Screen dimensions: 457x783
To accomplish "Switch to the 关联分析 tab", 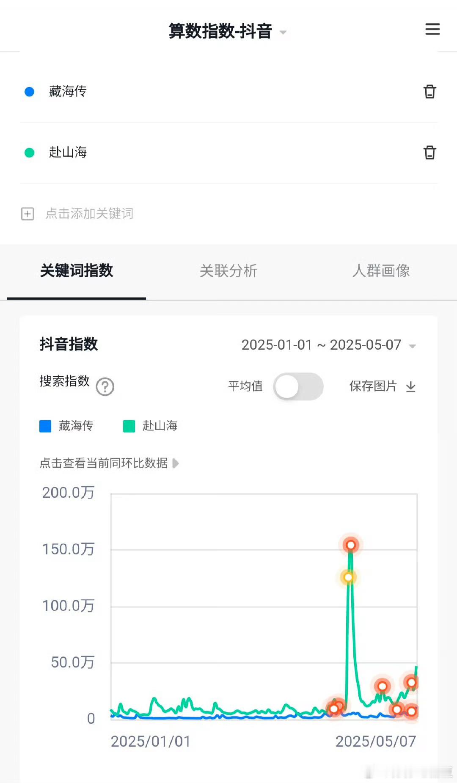I will 228,271.
